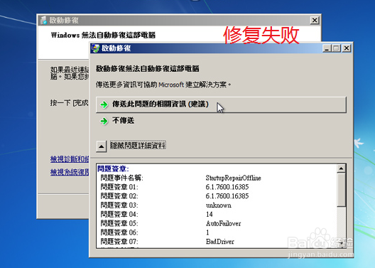The height and width of the screenshot is (268, 375).
Task: Click the 隱藏問題詳細資料 label
Action: pos(138,145)
